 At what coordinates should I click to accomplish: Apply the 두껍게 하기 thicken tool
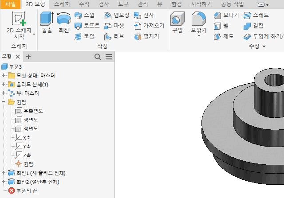(264, 36)
